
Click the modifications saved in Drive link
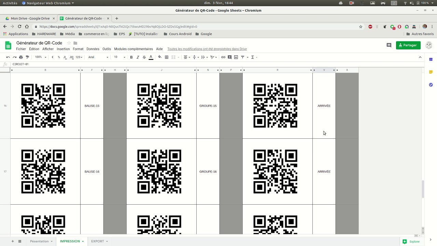click(207, 49)
